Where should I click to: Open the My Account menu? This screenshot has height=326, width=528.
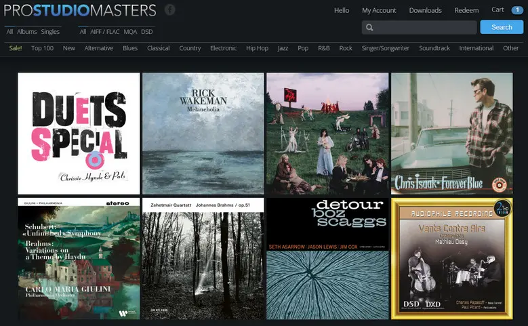379,10
